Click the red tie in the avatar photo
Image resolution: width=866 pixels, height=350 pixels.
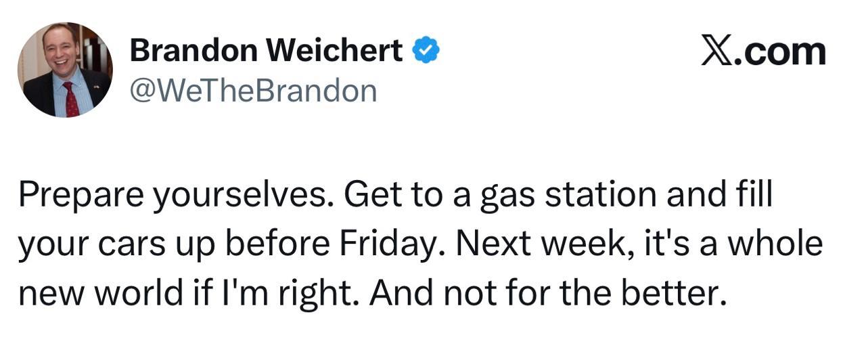coord(70,100)
